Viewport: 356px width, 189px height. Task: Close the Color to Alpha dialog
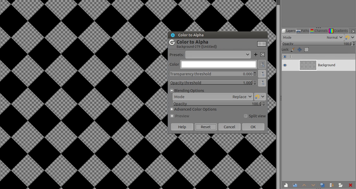coord(173,35)
